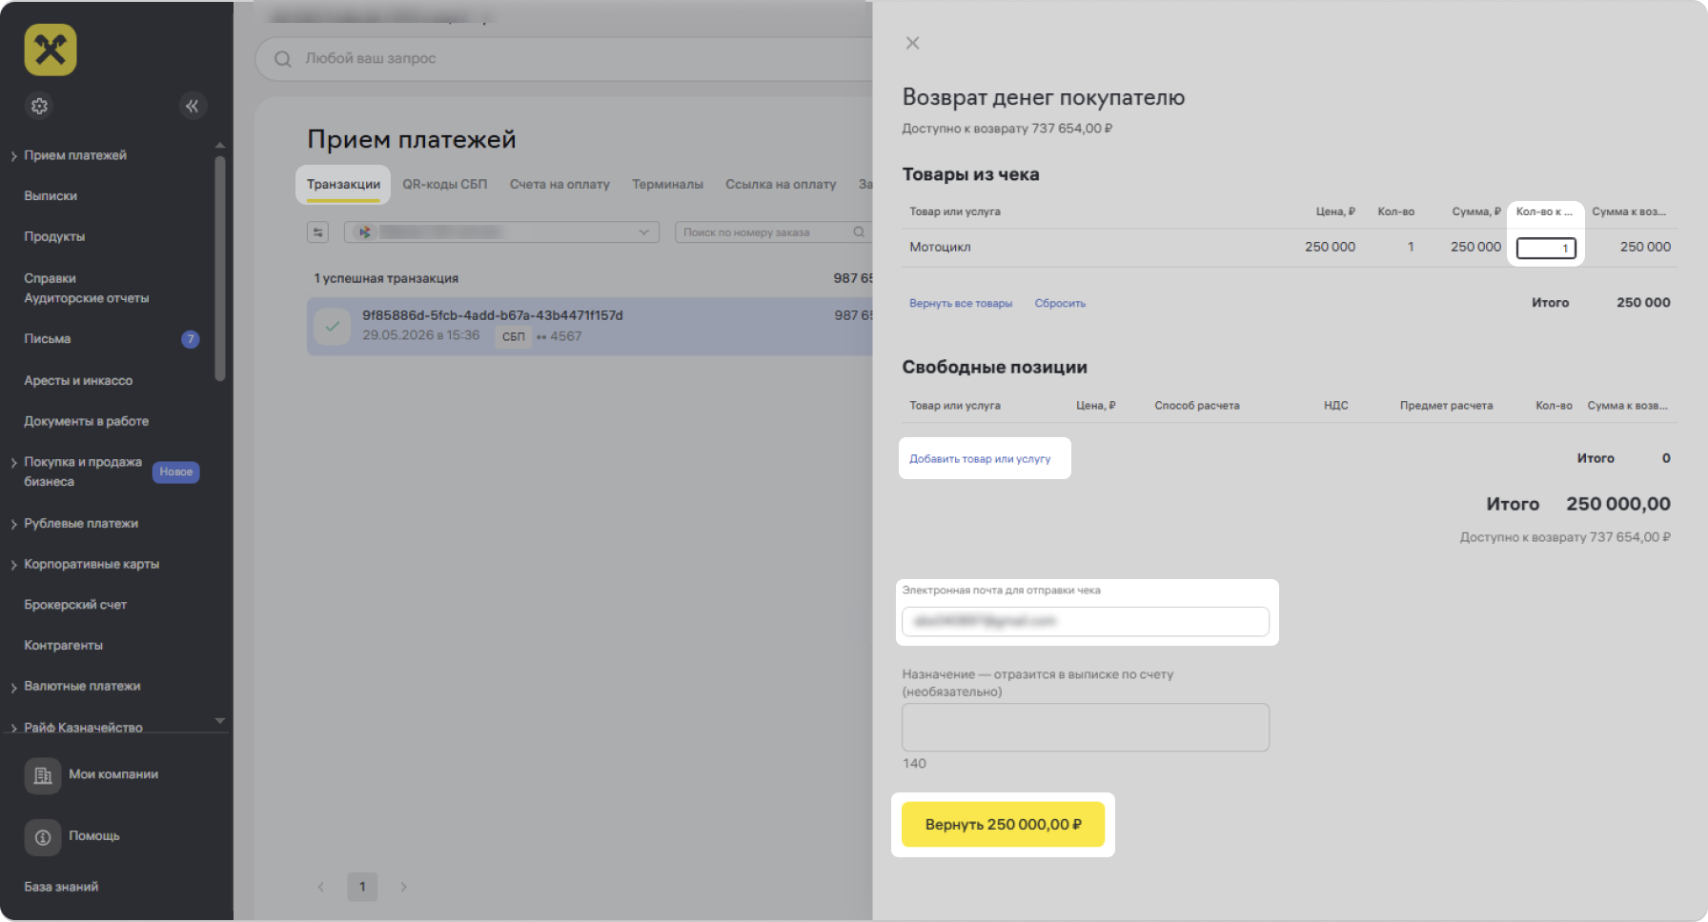The image size is (1708, 922).
Task: Open Мои компании building icon
Action: pos(43,775)
